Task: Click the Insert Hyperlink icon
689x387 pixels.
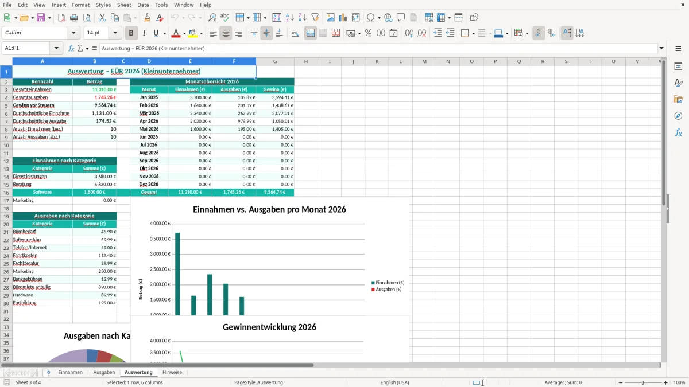Action: coord(388,17)
